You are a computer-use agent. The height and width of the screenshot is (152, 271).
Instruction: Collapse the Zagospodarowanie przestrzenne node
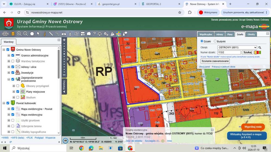9,79
